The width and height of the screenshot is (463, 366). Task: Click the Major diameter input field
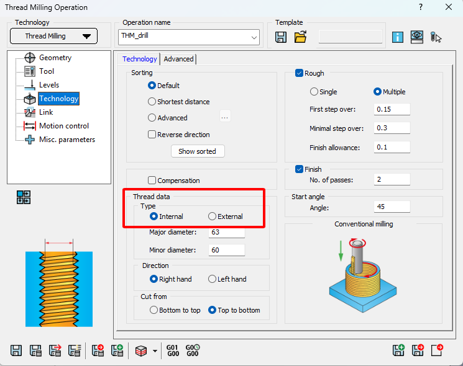point(227,233)
